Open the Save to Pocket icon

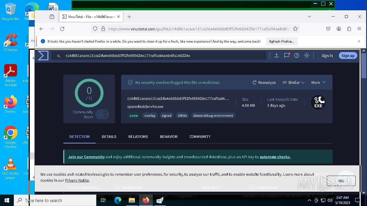pyautogui.click(x=328, y=29)
